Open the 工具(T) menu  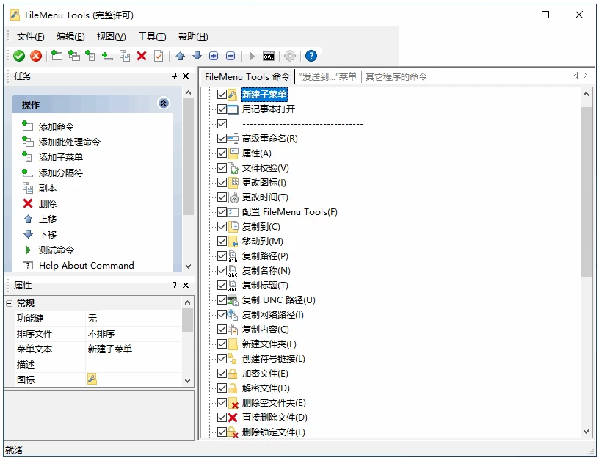click(152, 37)
